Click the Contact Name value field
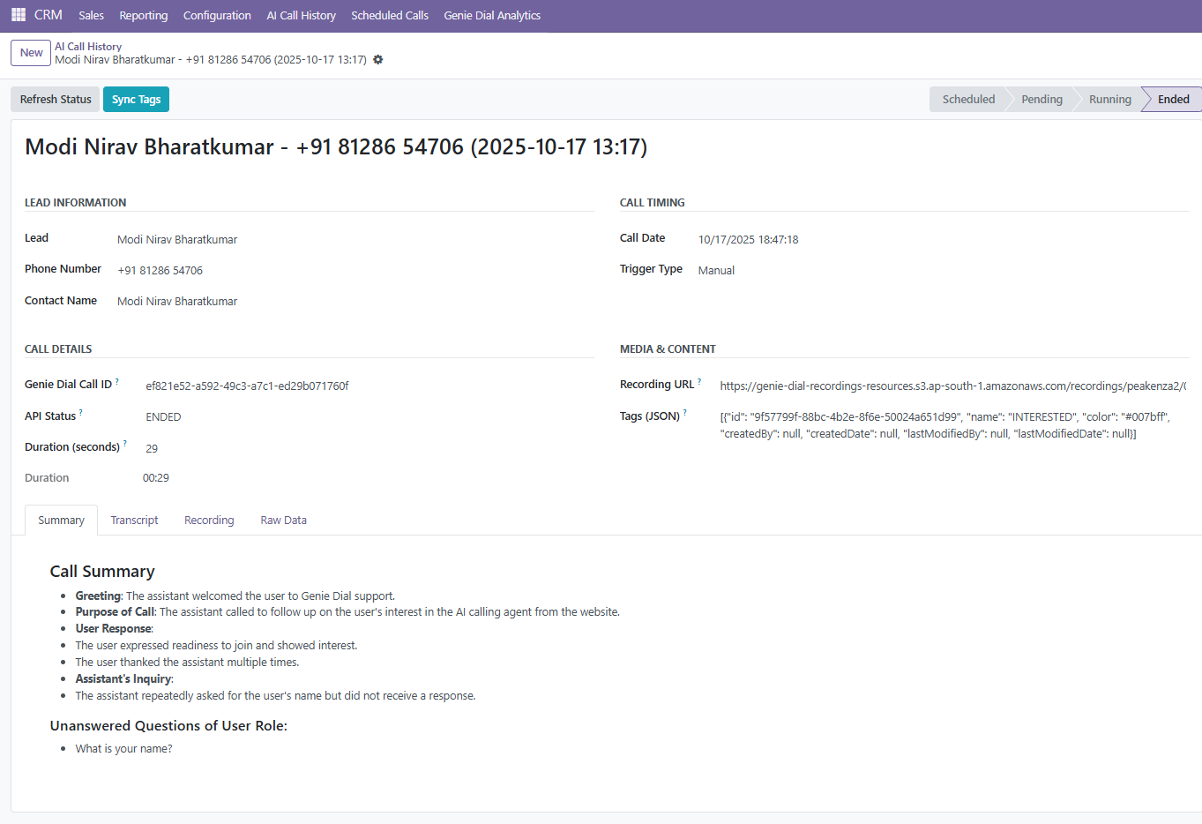The width and height of the screenshot is (1202, 824). [177, 302]
